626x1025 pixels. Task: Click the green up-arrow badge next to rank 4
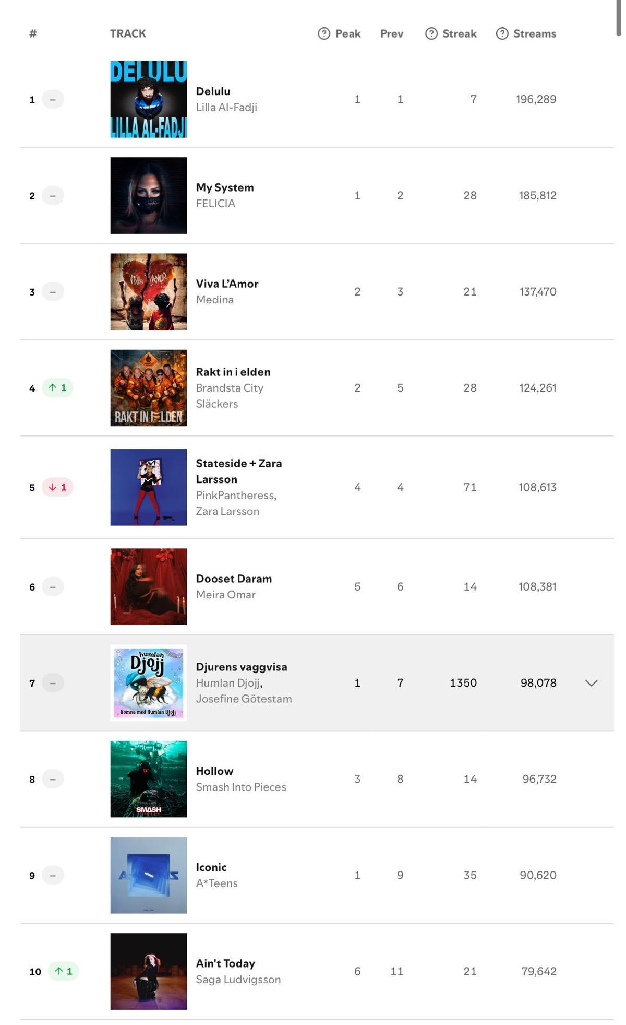(56, 387)
